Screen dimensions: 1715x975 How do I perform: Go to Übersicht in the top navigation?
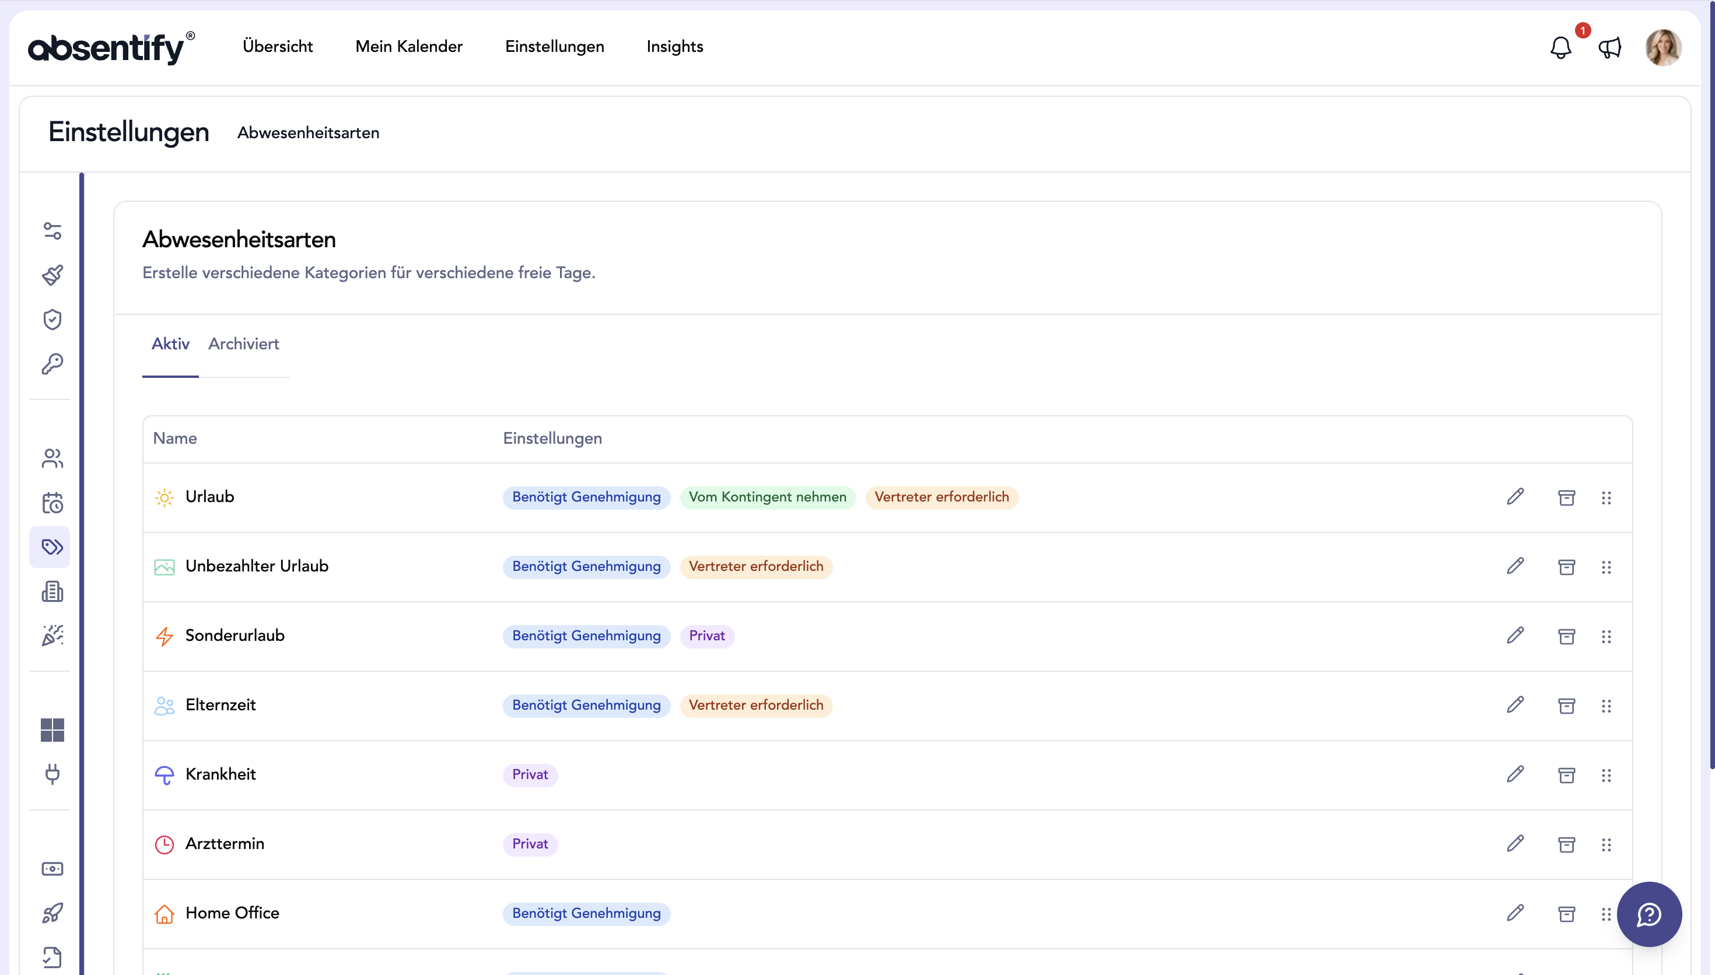point(278,46)
